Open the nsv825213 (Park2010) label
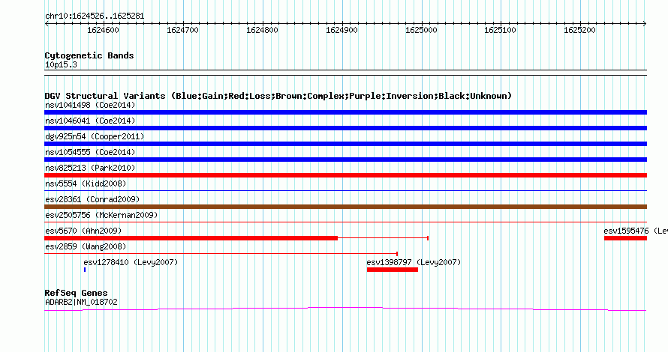This screenshot has height=352, width=668. (90, 168)
